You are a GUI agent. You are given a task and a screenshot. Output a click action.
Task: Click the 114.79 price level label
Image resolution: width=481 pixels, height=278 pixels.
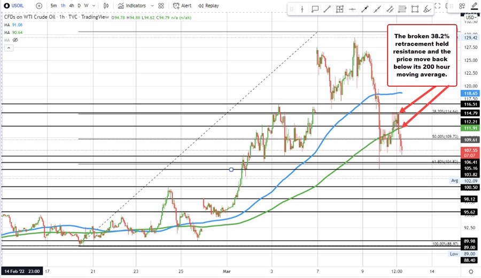point(470,113)
